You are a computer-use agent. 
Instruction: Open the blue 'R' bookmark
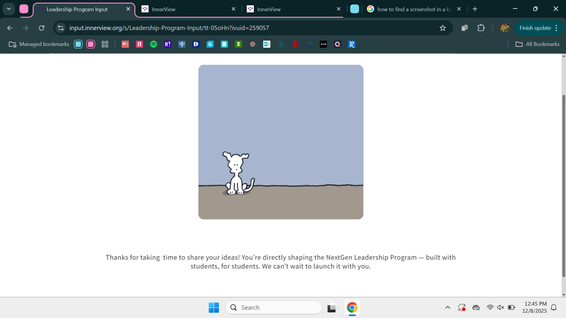tap(352, 44)
